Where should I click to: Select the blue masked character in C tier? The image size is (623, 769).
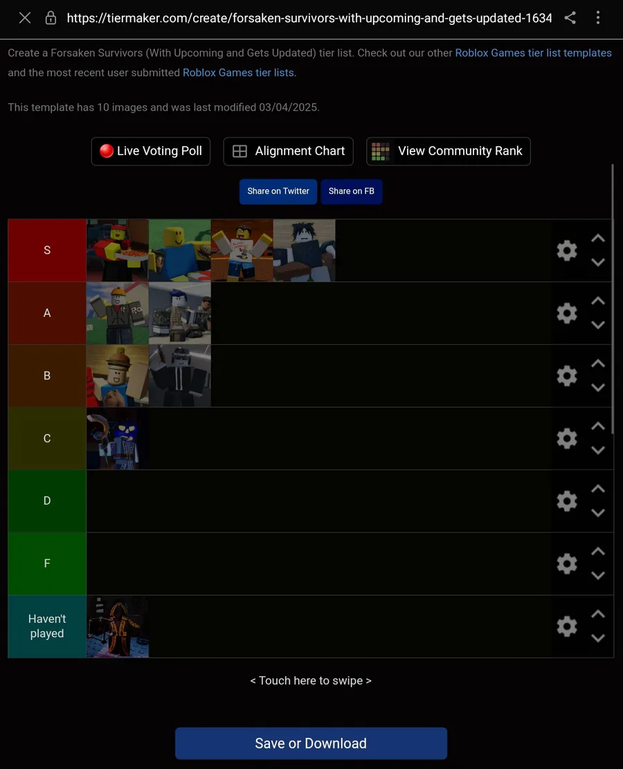(118, 438)
